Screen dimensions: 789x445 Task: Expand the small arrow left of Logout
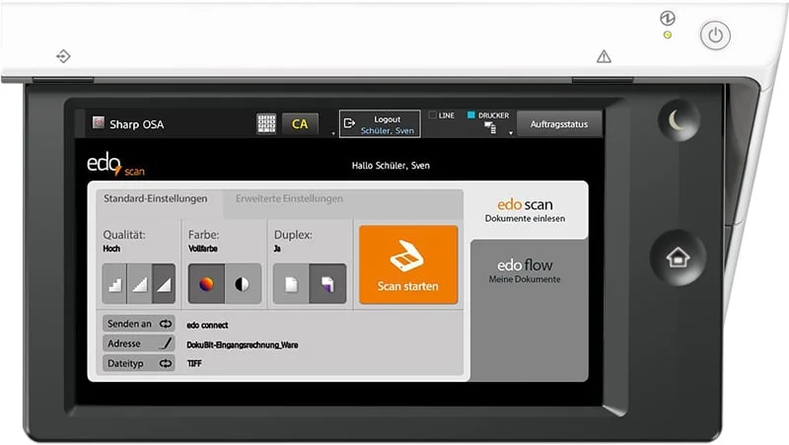333,133
